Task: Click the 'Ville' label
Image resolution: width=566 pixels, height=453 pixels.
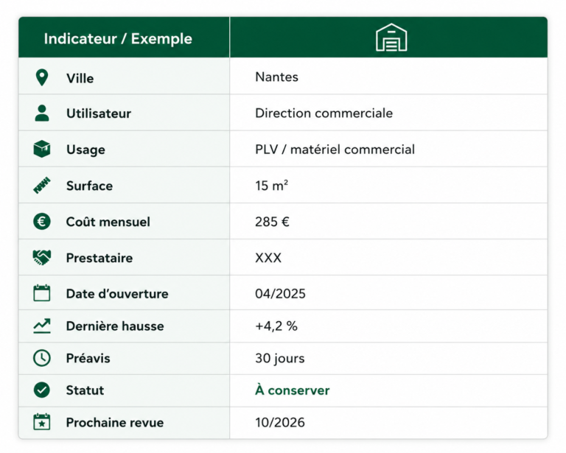Action: pos(80,78)
